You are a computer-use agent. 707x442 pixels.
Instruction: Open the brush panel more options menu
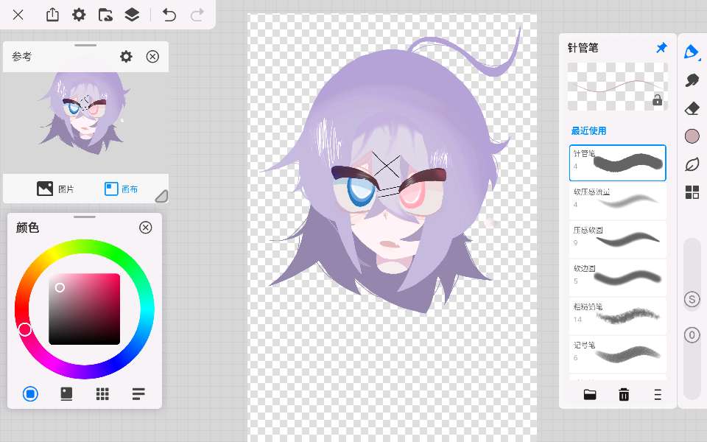point(658,395)
